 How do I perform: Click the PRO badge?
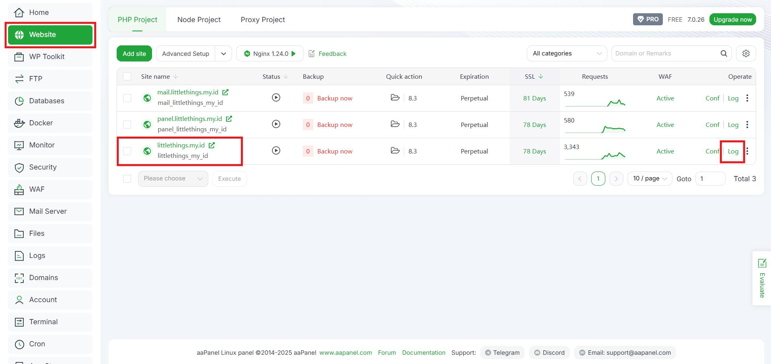pos(648,19)
